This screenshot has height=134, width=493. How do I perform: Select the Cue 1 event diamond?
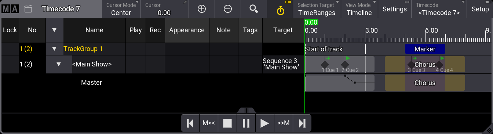pos(325,65)
